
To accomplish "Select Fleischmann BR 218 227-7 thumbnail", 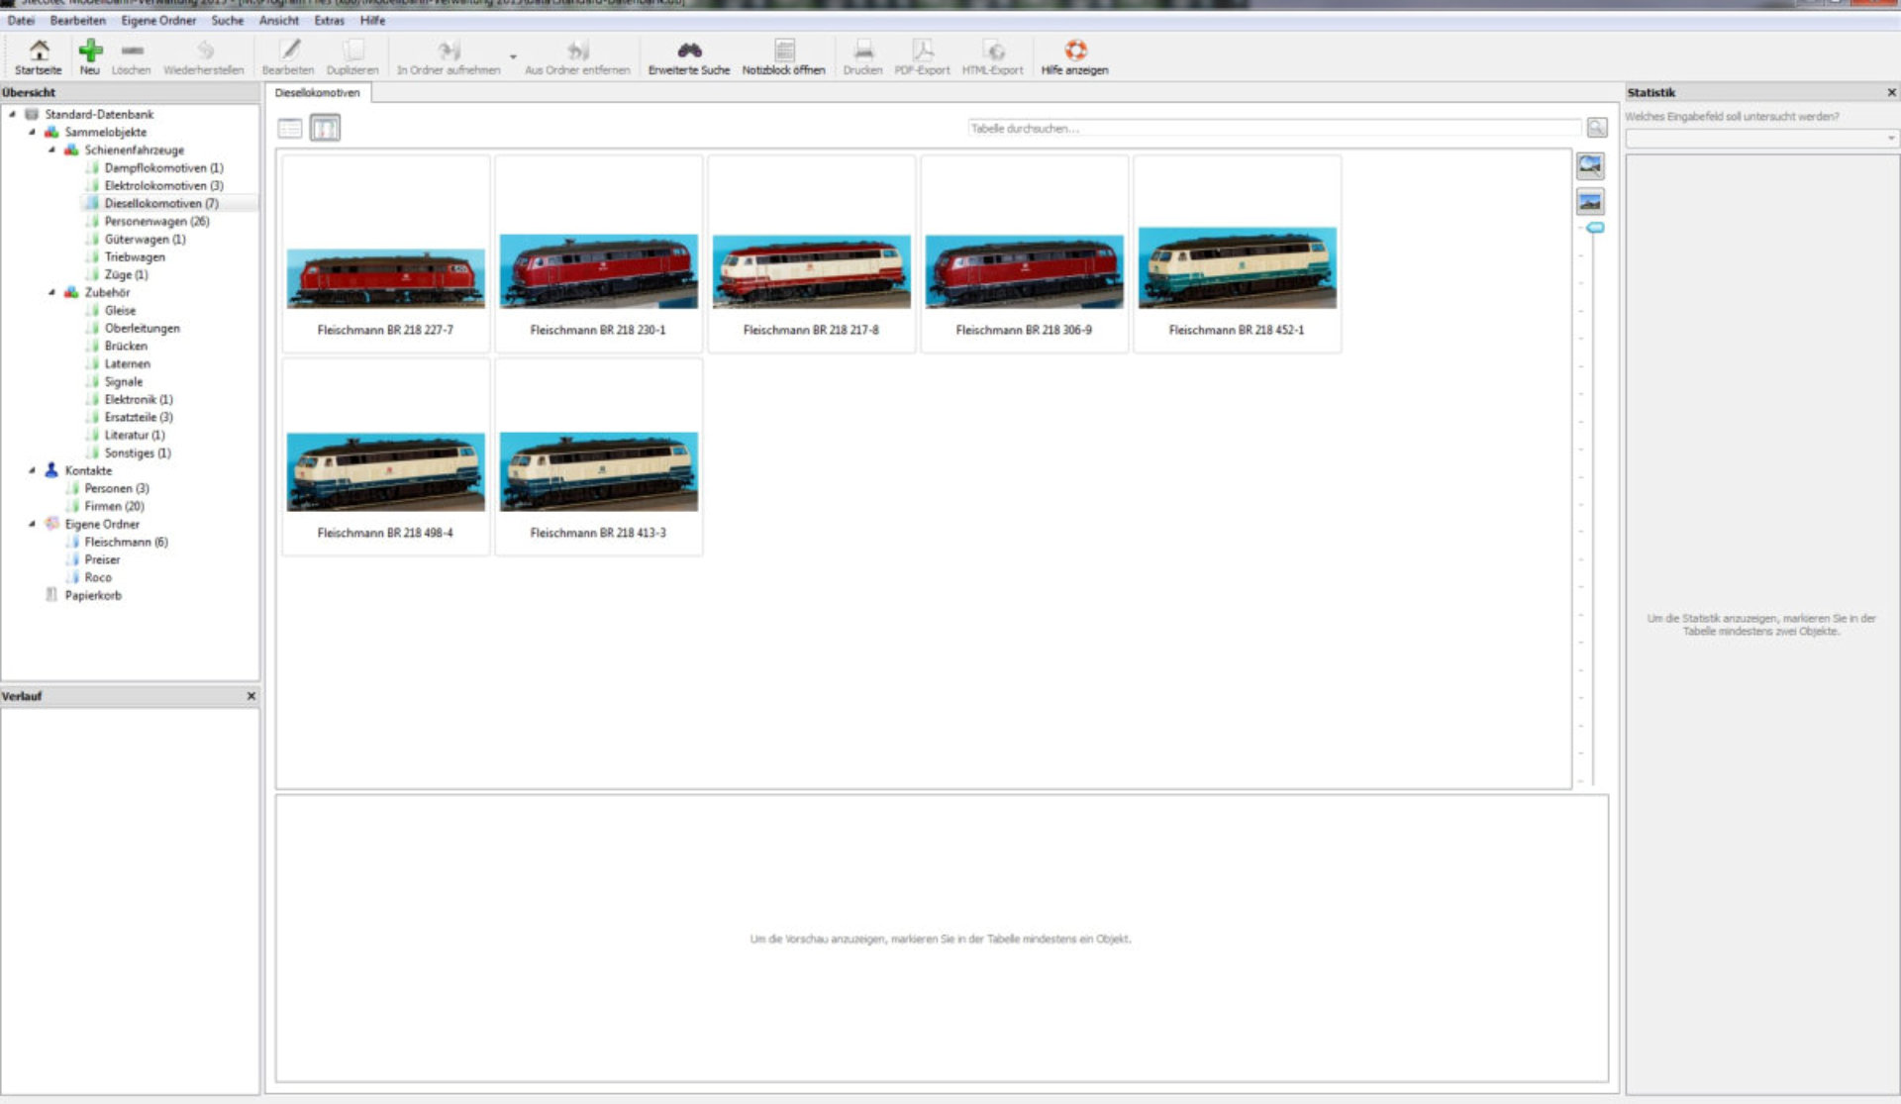I will pos(385,253).
